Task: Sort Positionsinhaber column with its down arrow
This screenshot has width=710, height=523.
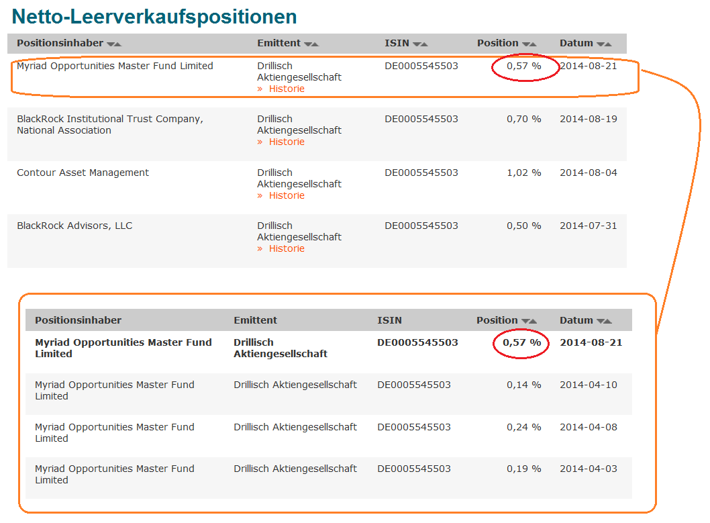Action: [111, 44]
